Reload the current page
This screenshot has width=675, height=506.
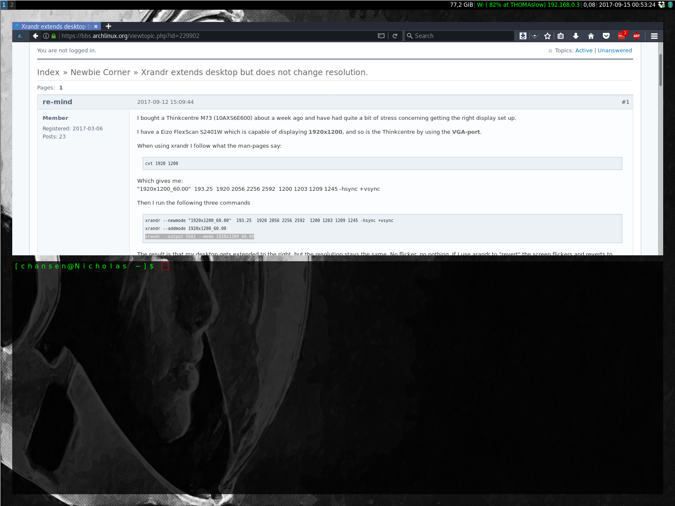pyautogui.click(x=395, y=36)
